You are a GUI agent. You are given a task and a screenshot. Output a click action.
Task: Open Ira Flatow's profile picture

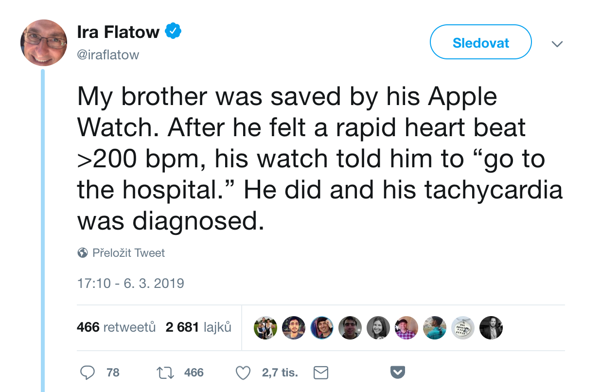coord(43,43)
